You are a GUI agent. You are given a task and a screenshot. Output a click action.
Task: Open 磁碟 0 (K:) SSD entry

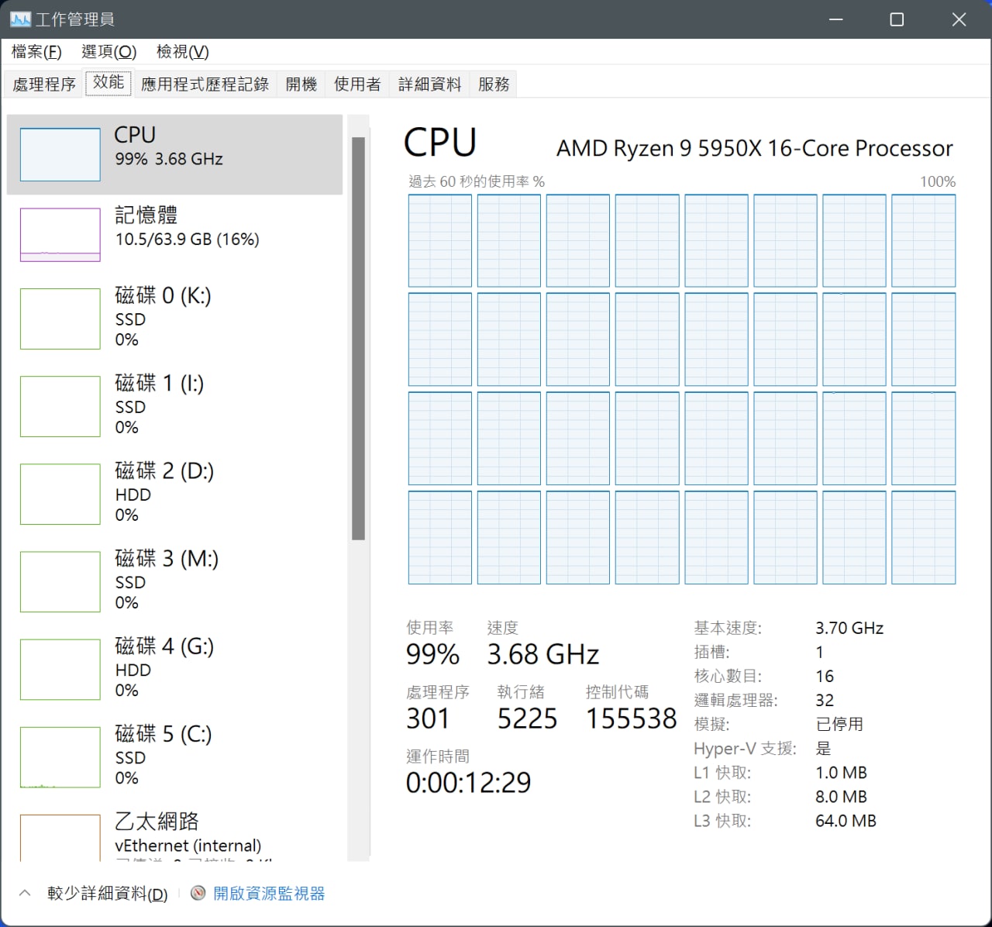tap(174, 317)
